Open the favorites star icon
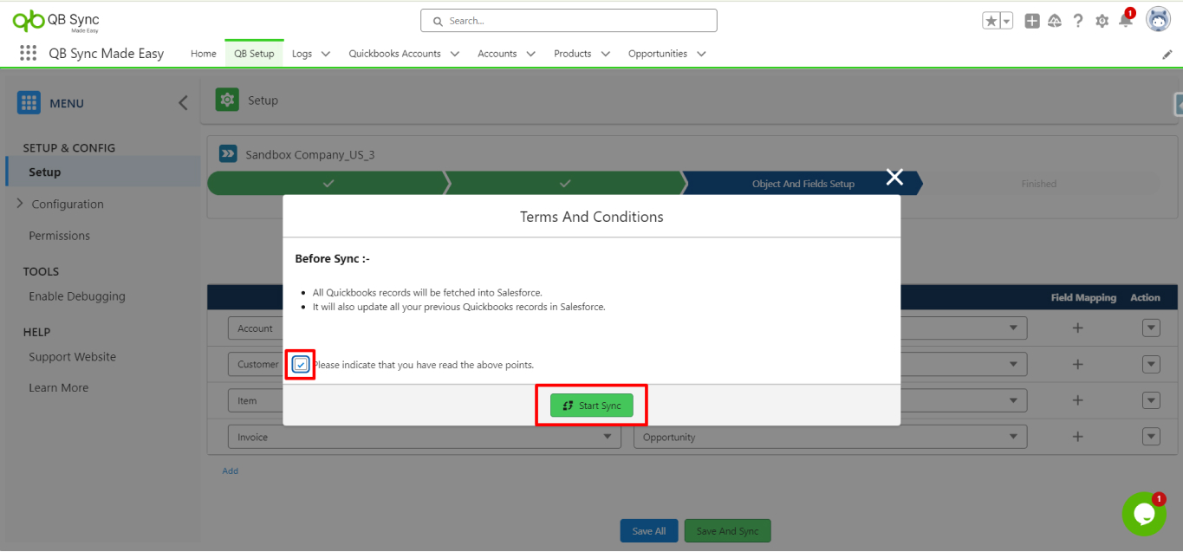The width and height of the screenshot is (1183, 552). [x=991, y=21]
